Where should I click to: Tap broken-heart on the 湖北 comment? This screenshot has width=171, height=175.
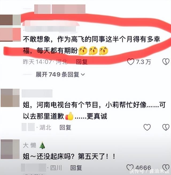click(x=166, y=127)
